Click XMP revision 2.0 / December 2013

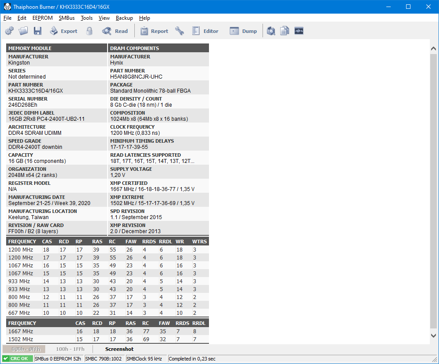coord(136,231)
